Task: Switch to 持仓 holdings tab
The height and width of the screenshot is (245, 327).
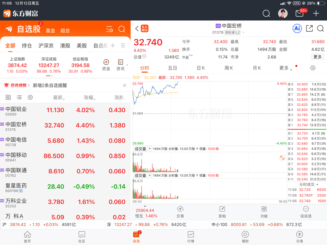Action: (x=27, y=46)
